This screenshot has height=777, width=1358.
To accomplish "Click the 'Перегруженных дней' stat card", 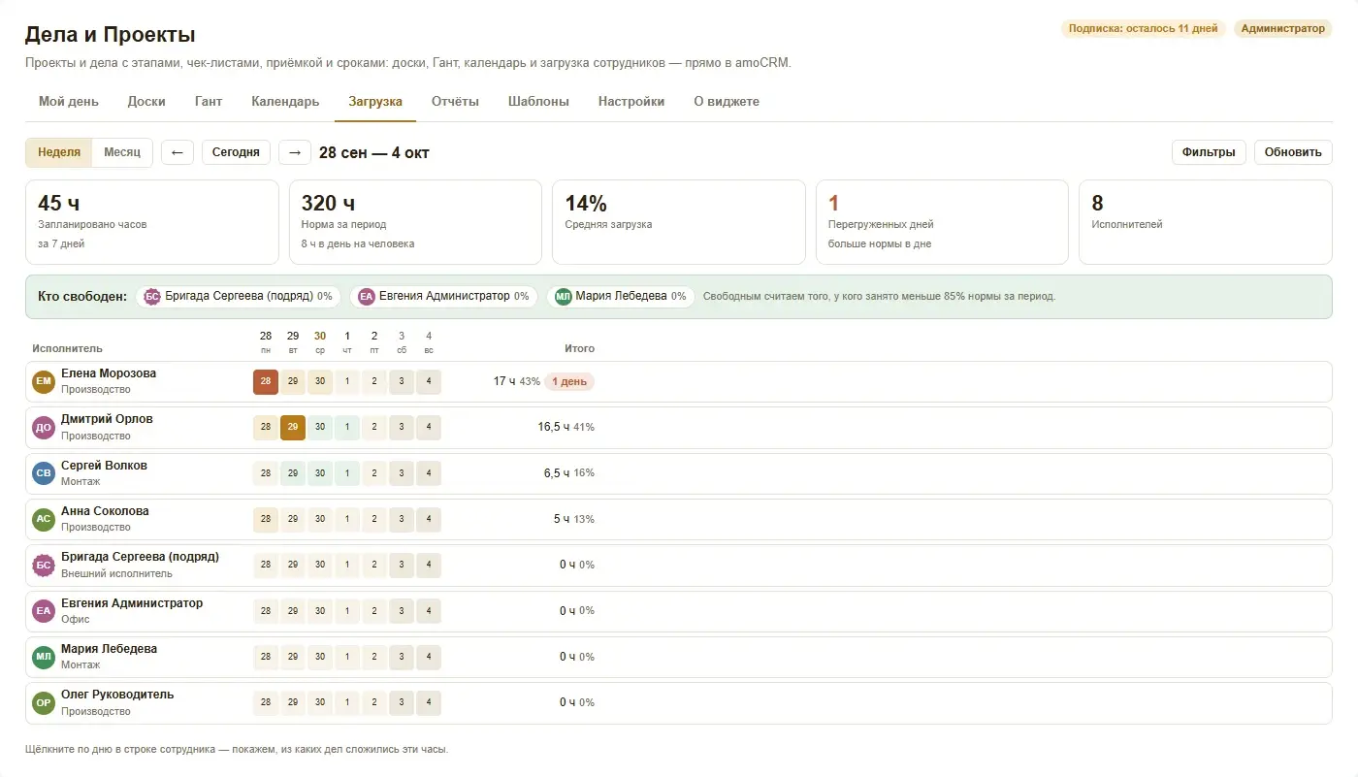I will click(942, 222).
